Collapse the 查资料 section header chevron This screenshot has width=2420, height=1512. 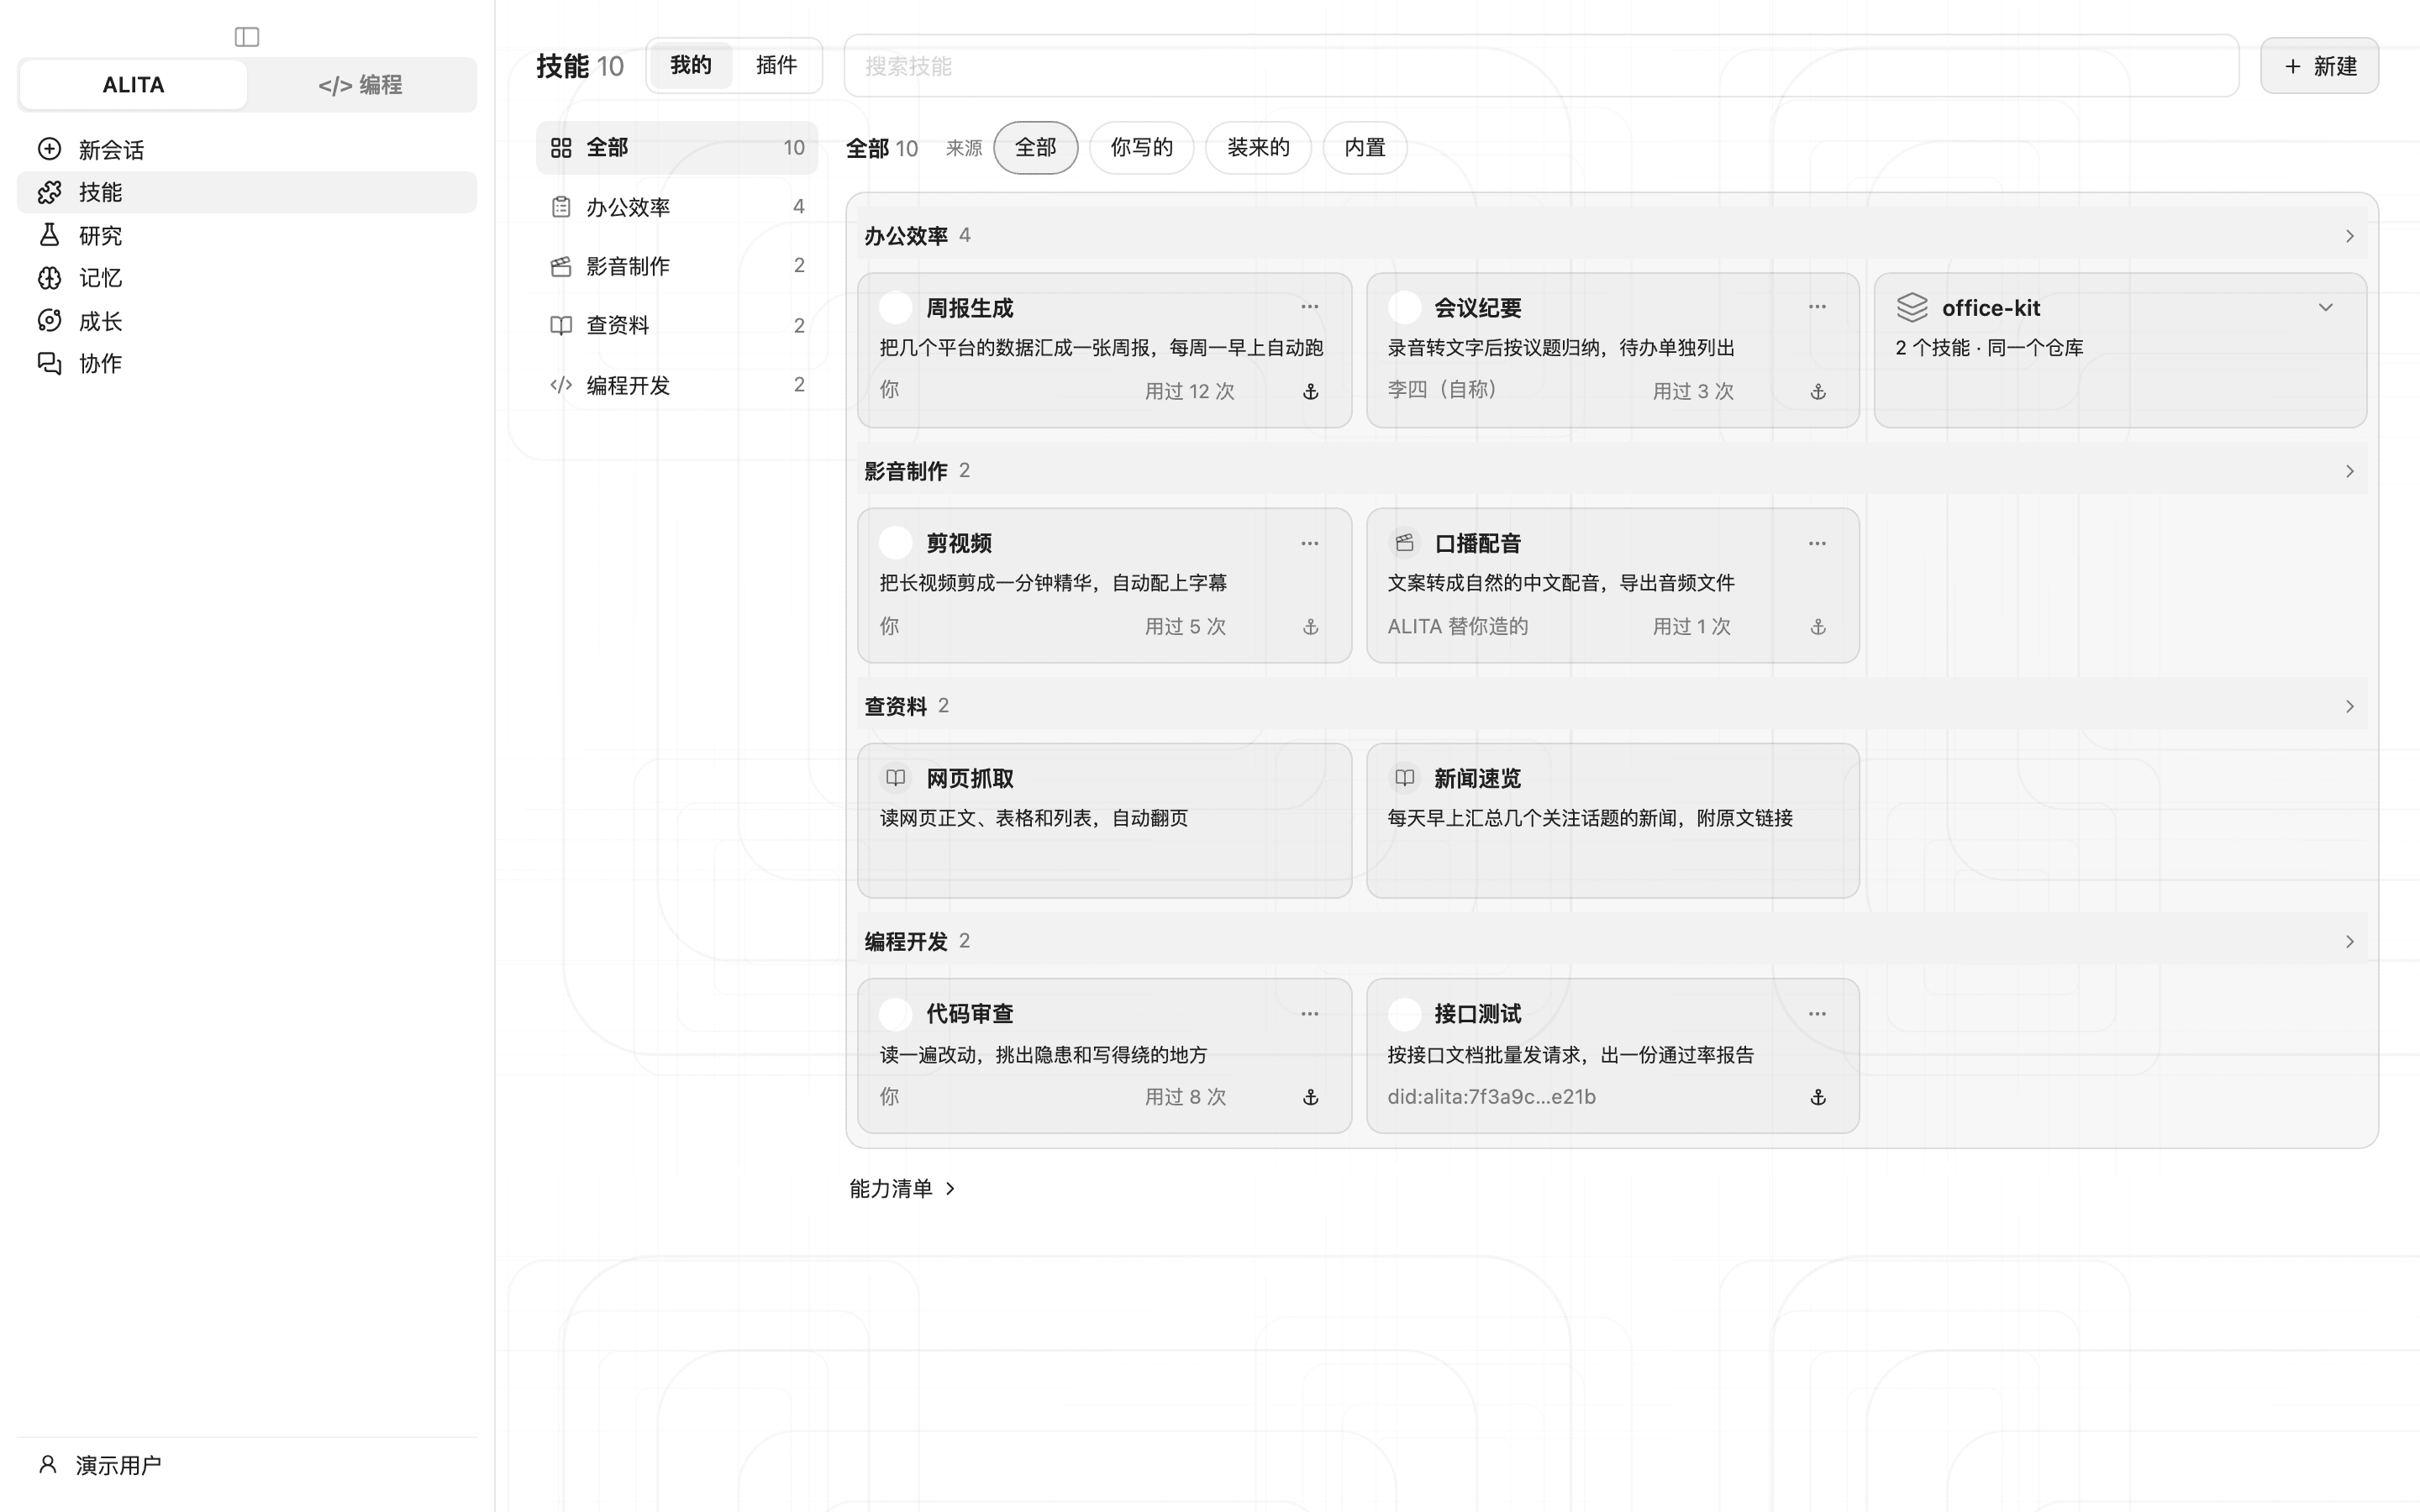pos(2349,706)
